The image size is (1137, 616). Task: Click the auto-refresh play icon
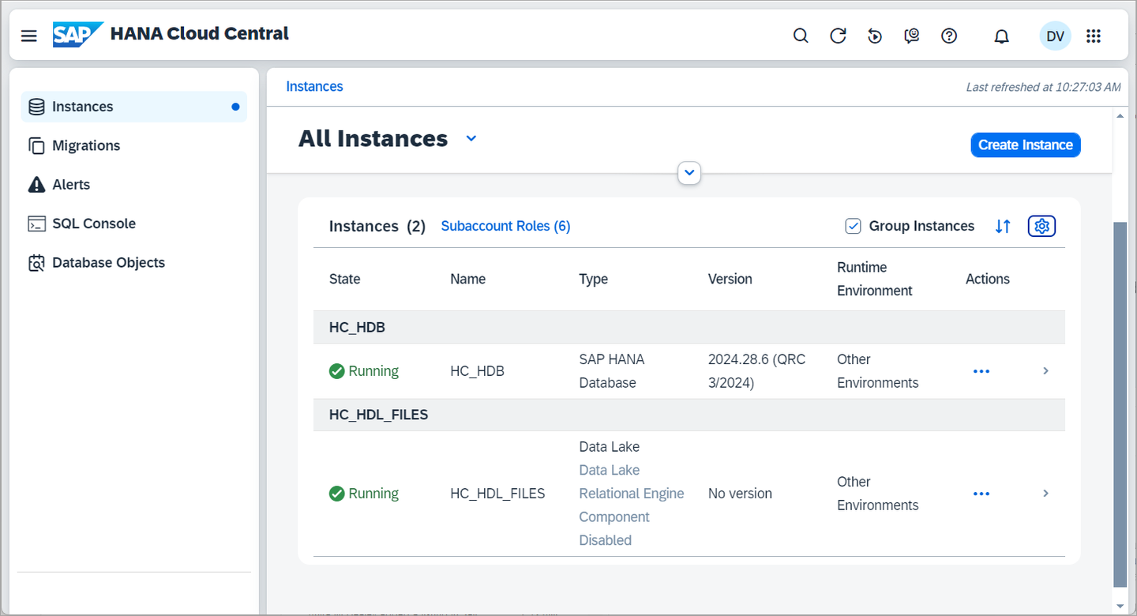[875, 36]
